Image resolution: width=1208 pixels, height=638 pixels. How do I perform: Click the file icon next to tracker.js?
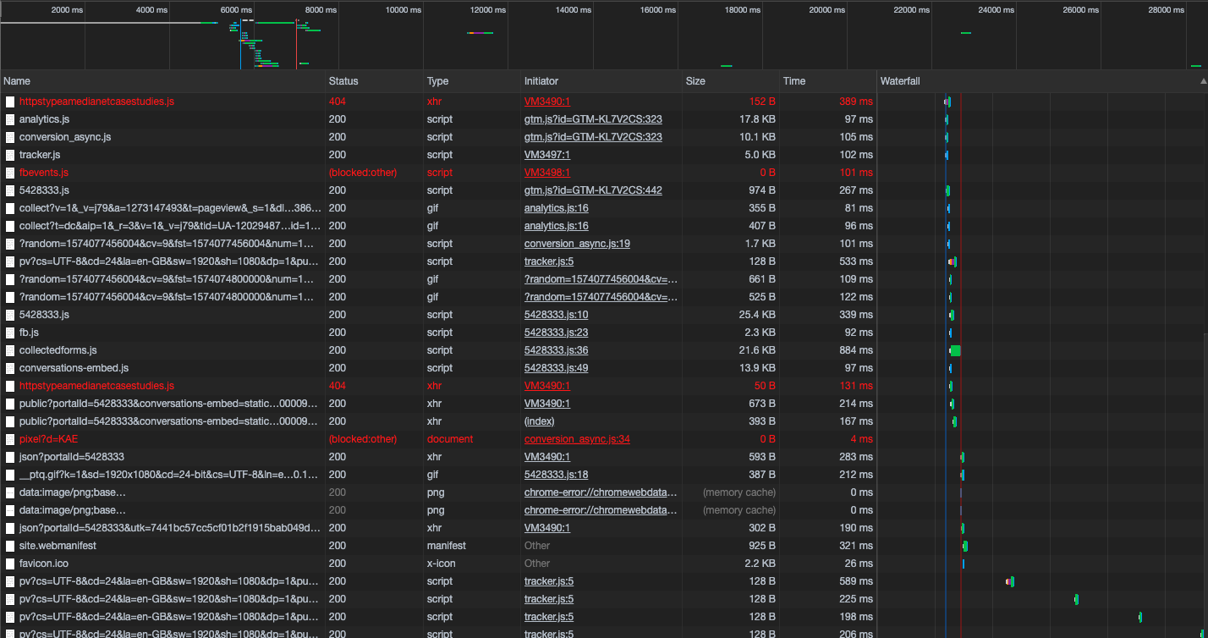(x=10, y=155)
